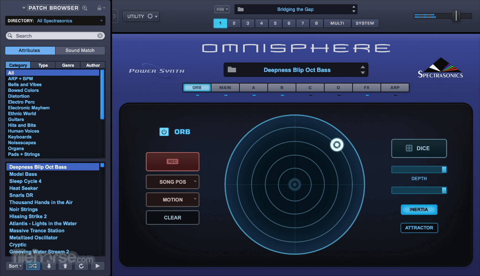Viewport: 480px width, 276px height.
Task: Click the shuffle patches icon
Action: coord(33,266)
